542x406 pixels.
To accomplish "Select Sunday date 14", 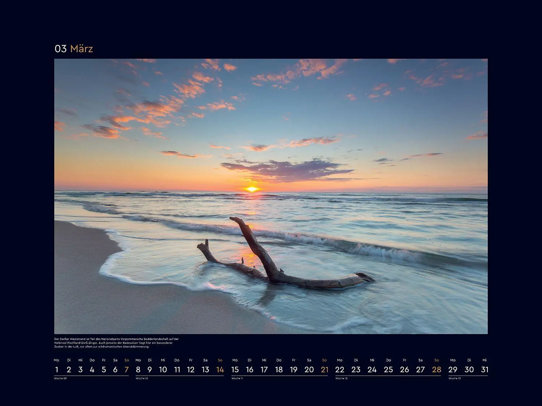I will click(220, 370).
